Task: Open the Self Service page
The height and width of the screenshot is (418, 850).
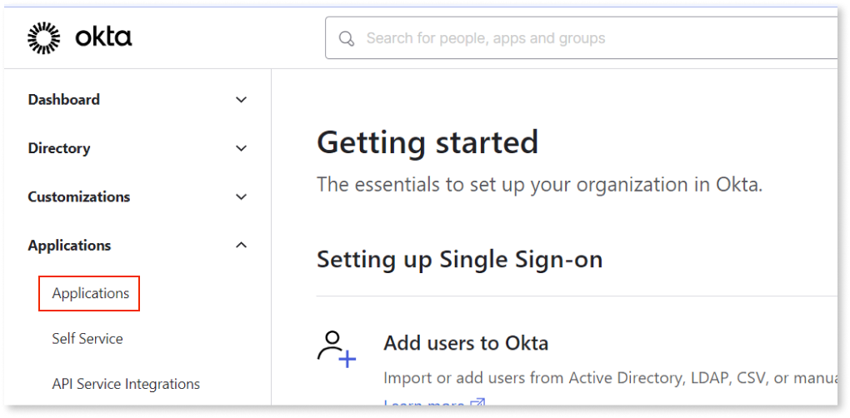Action: (87, 339)
